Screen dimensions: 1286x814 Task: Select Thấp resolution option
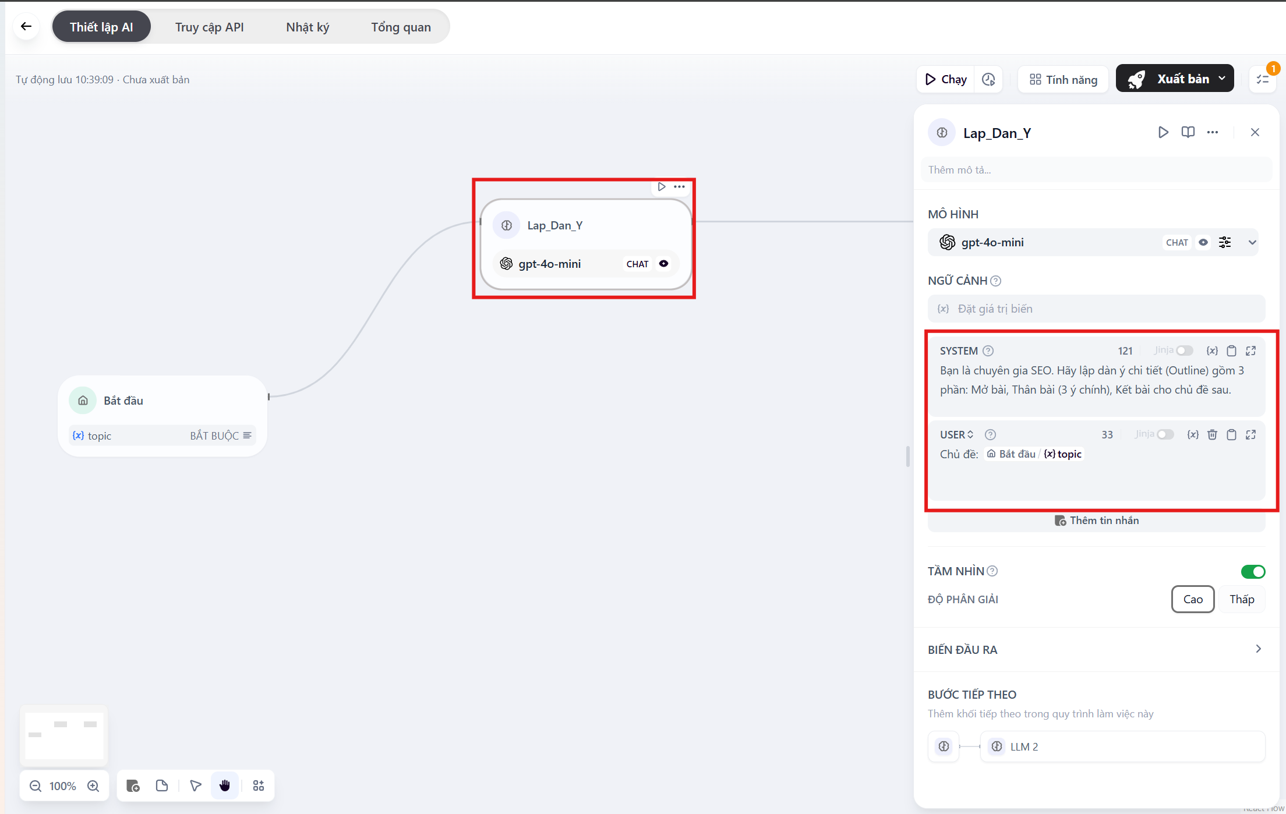pos(1241,599)
